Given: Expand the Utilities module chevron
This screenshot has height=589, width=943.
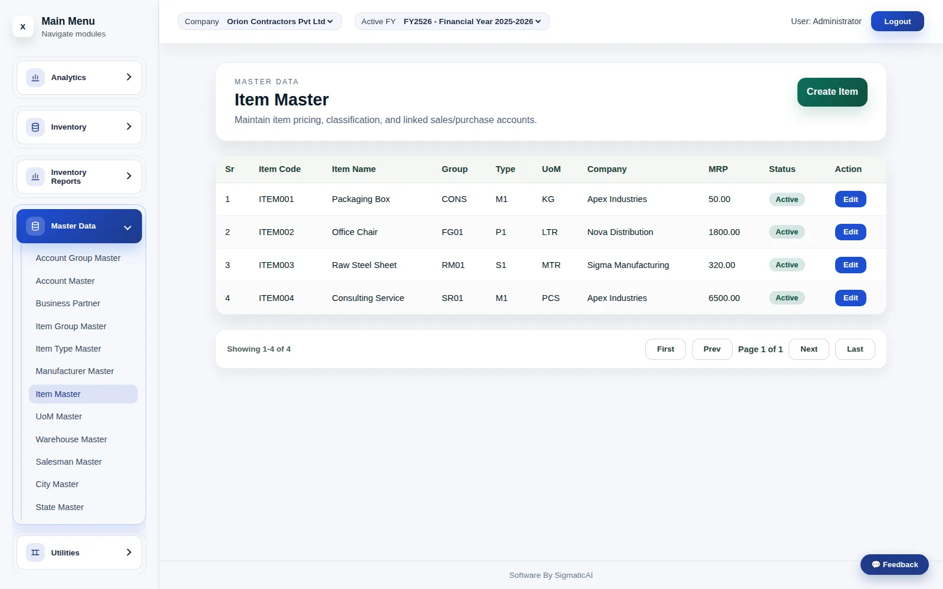Looking at the screenshot, I should (x=128, y=552).
